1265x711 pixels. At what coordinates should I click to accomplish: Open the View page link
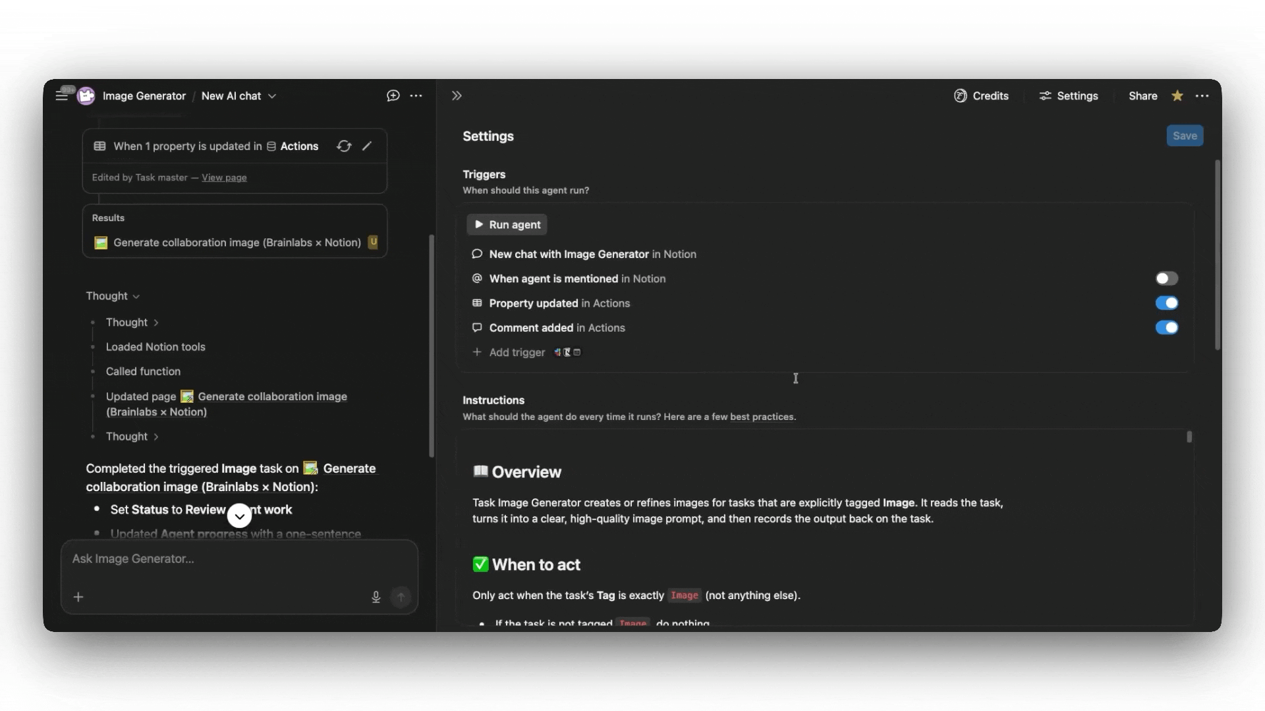(224, 178)
